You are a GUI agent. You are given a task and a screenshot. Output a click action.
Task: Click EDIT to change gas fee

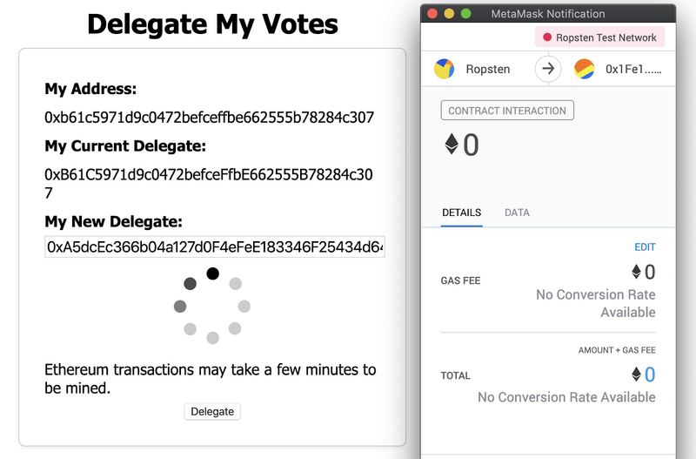point(645,247)
